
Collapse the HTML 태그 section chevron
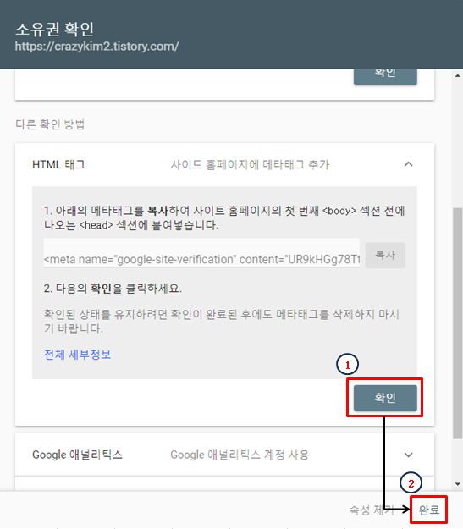click(x=408, y=164)
